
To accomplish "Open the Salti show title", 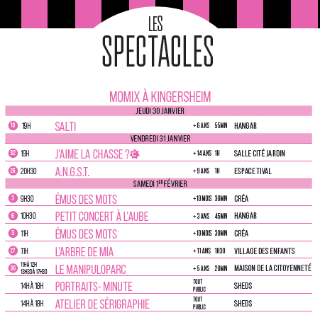I will click(65, 127).
